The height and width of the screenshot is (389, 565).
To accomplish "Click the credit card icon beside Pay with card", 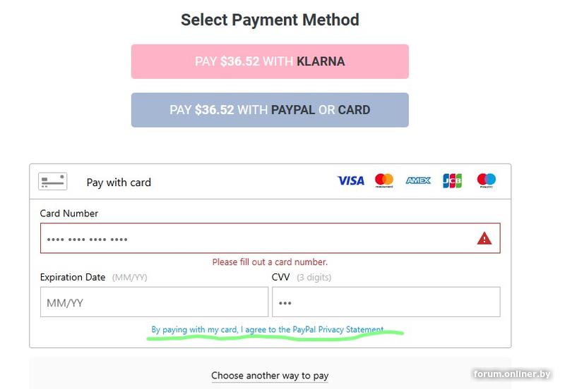I will click(x=53, y=182).
